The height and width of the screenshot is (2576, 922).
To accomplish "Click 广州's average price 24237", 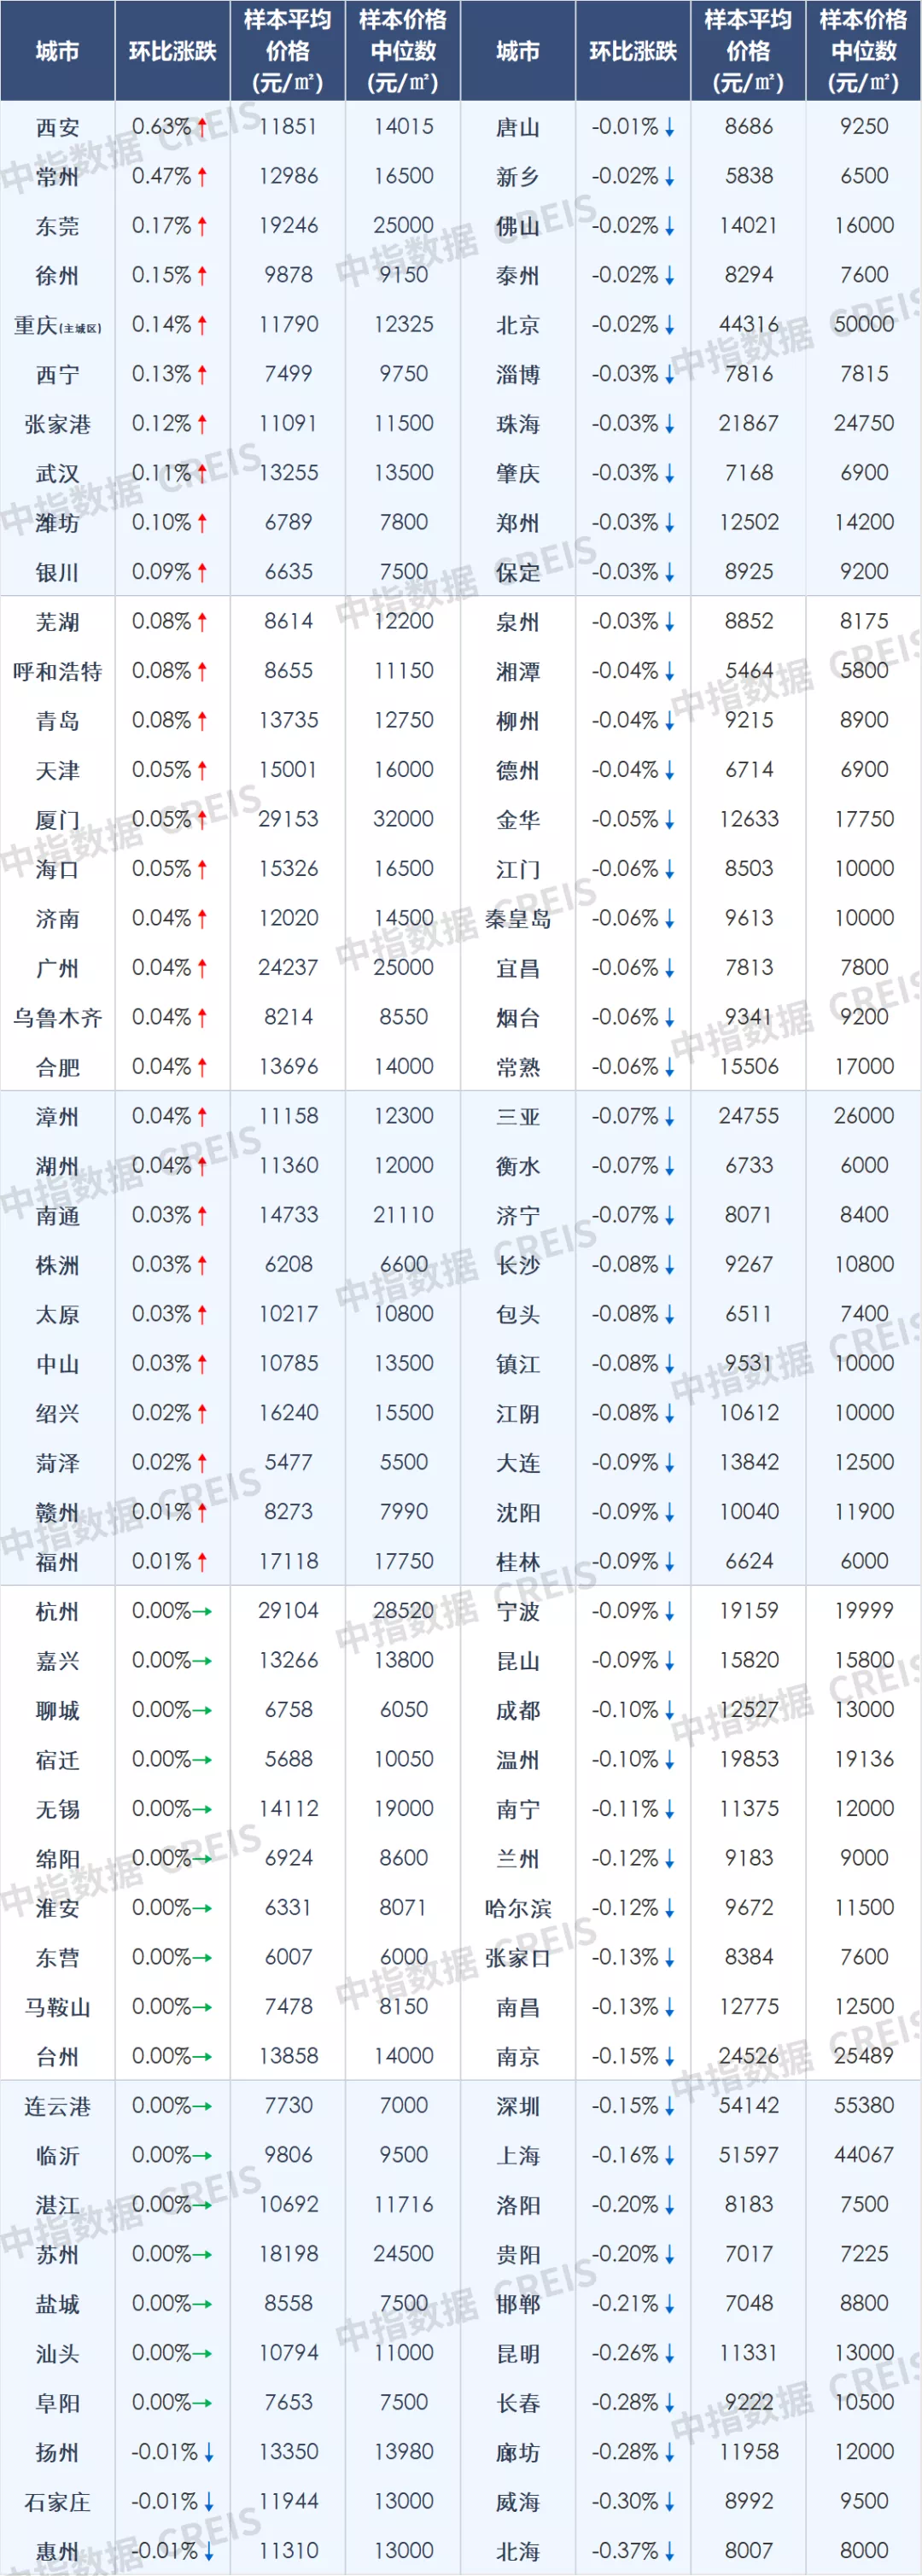I will 288,967.
